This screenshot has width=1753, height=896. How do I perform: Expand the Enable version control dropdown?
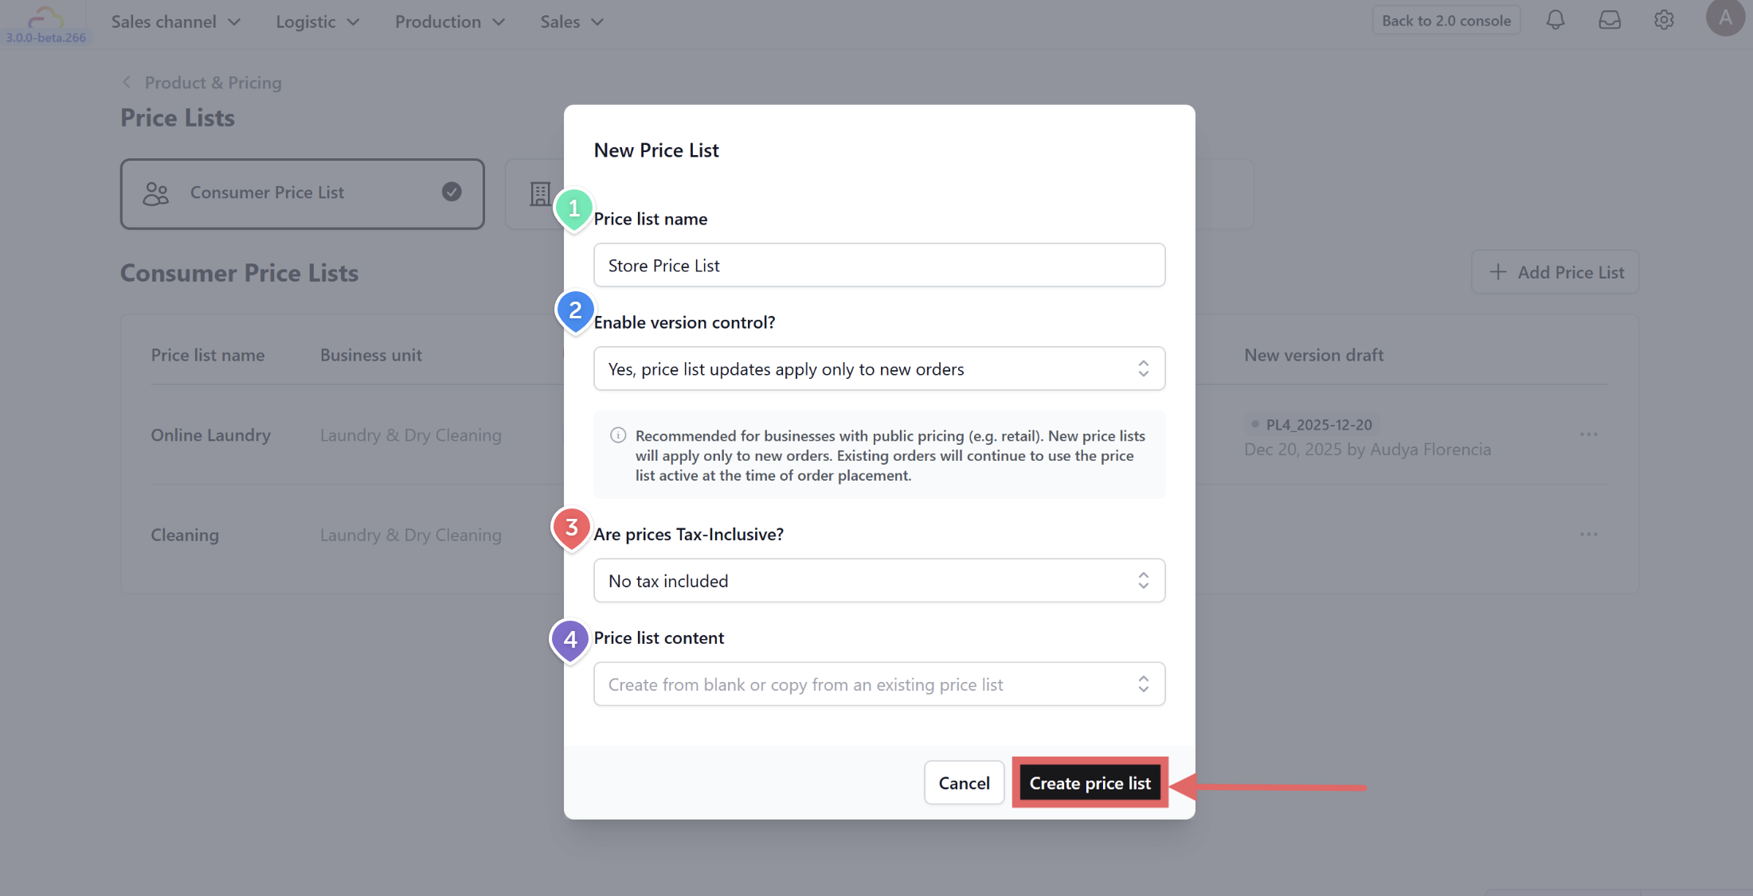(878, 368)
